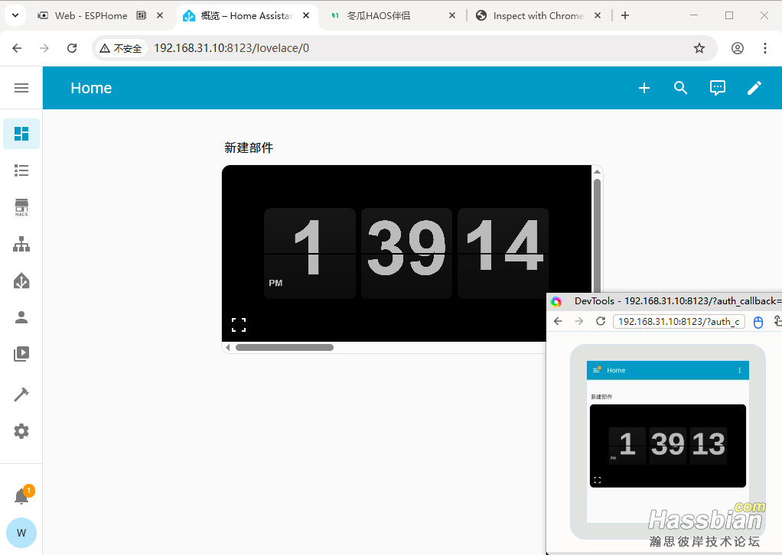Edit the dashboard with the pencil icon
The width and height of the screenshot is (782, 555).
[x=754, y=88]
